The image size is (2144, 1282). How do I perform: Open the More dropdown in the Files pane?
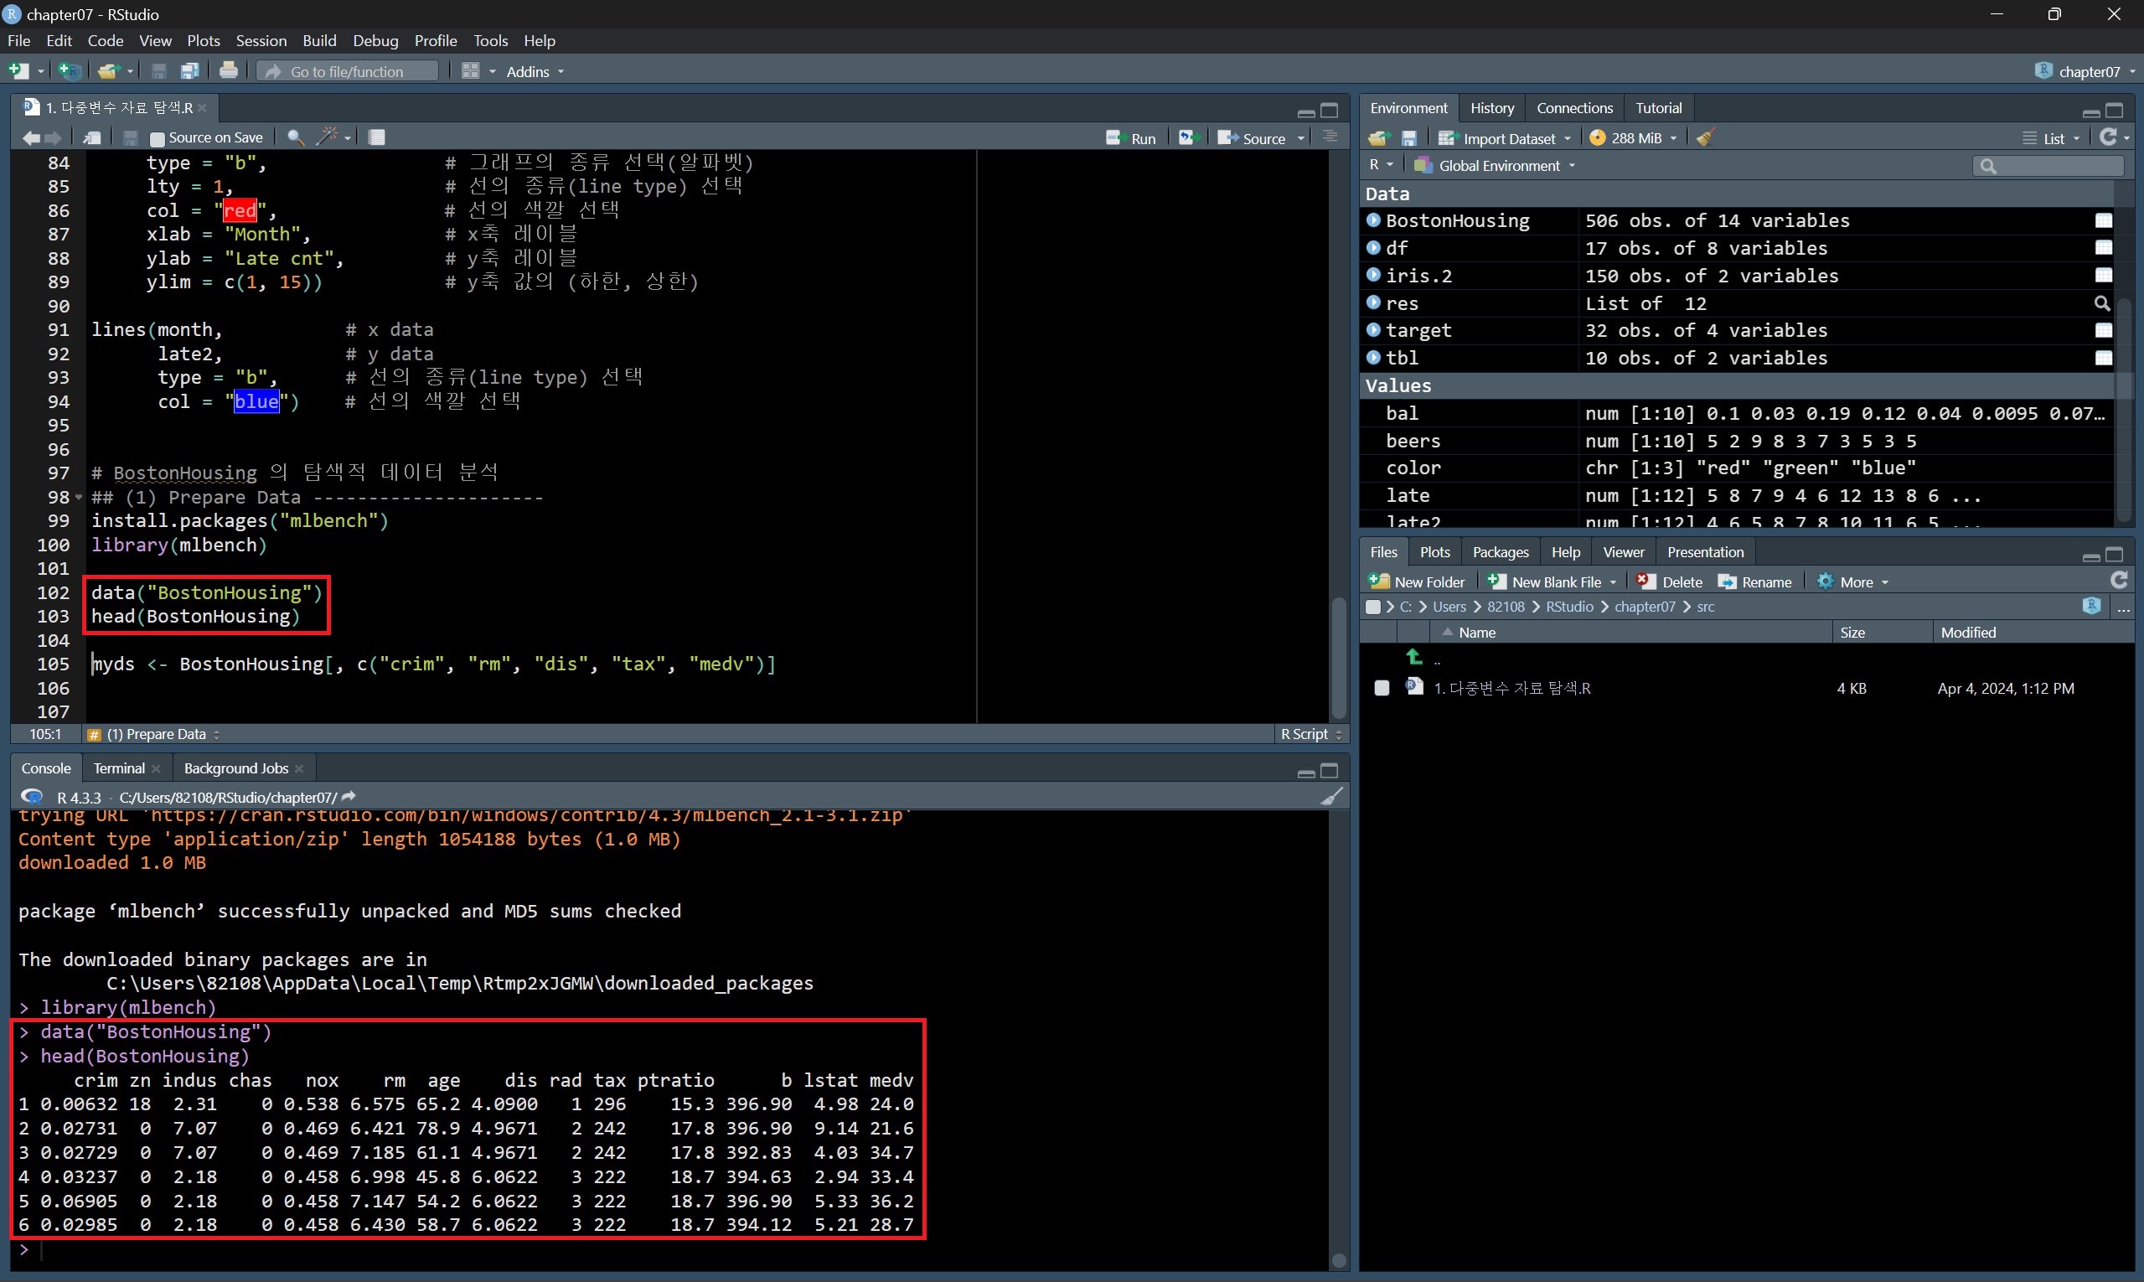tap(1856, 582)
